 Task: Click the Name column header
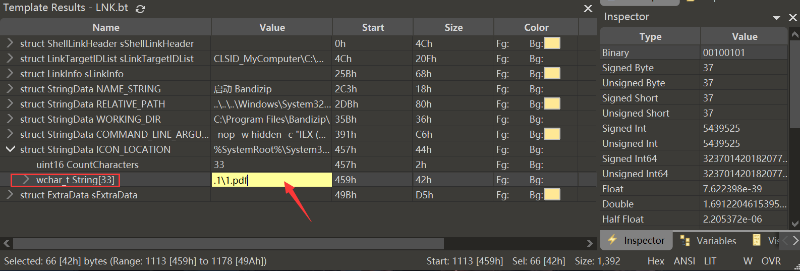(x=106, y=27)
